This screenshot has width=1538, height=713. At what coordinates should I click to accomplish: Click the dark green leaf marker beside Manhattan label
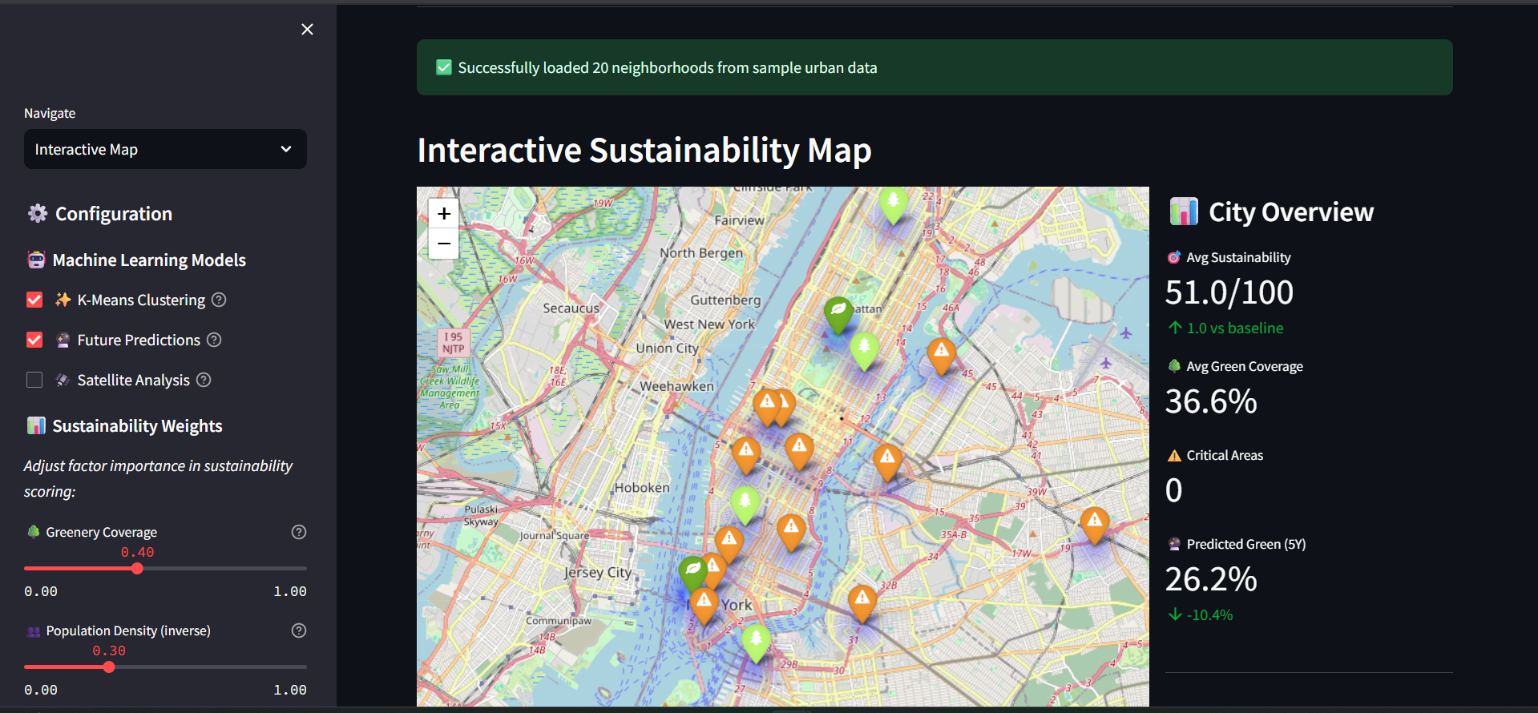click(x=838, y=314)
